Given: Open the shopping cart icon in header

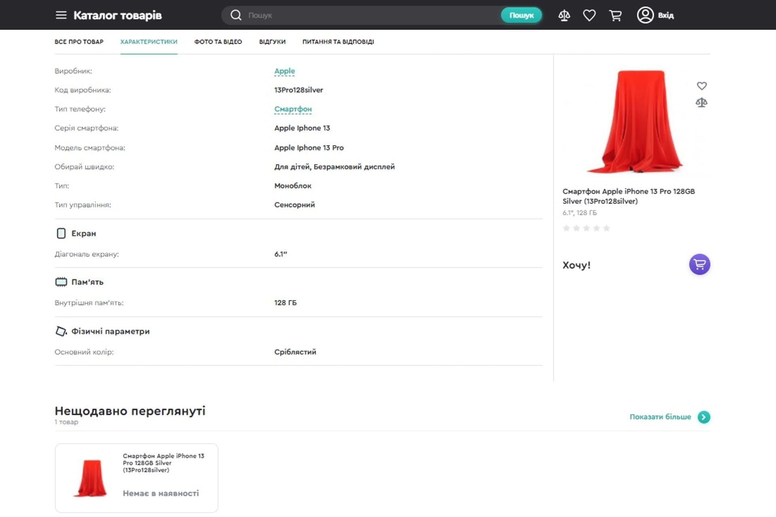Looking at the screenshot, I should click(615, 15).
